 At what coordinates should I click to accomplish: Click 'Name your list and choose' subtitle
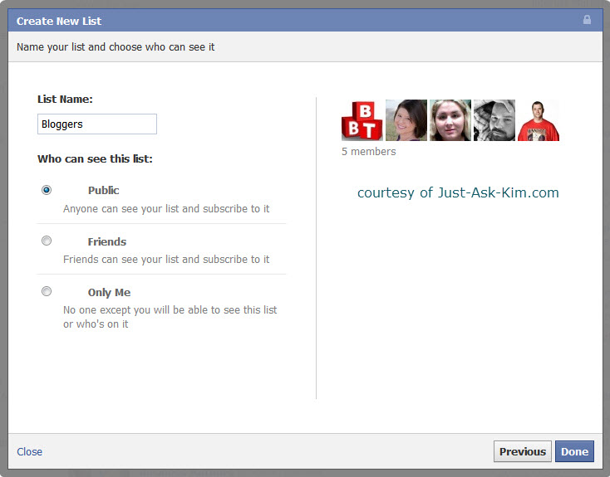pyautogui.click(x=116, y=47)
